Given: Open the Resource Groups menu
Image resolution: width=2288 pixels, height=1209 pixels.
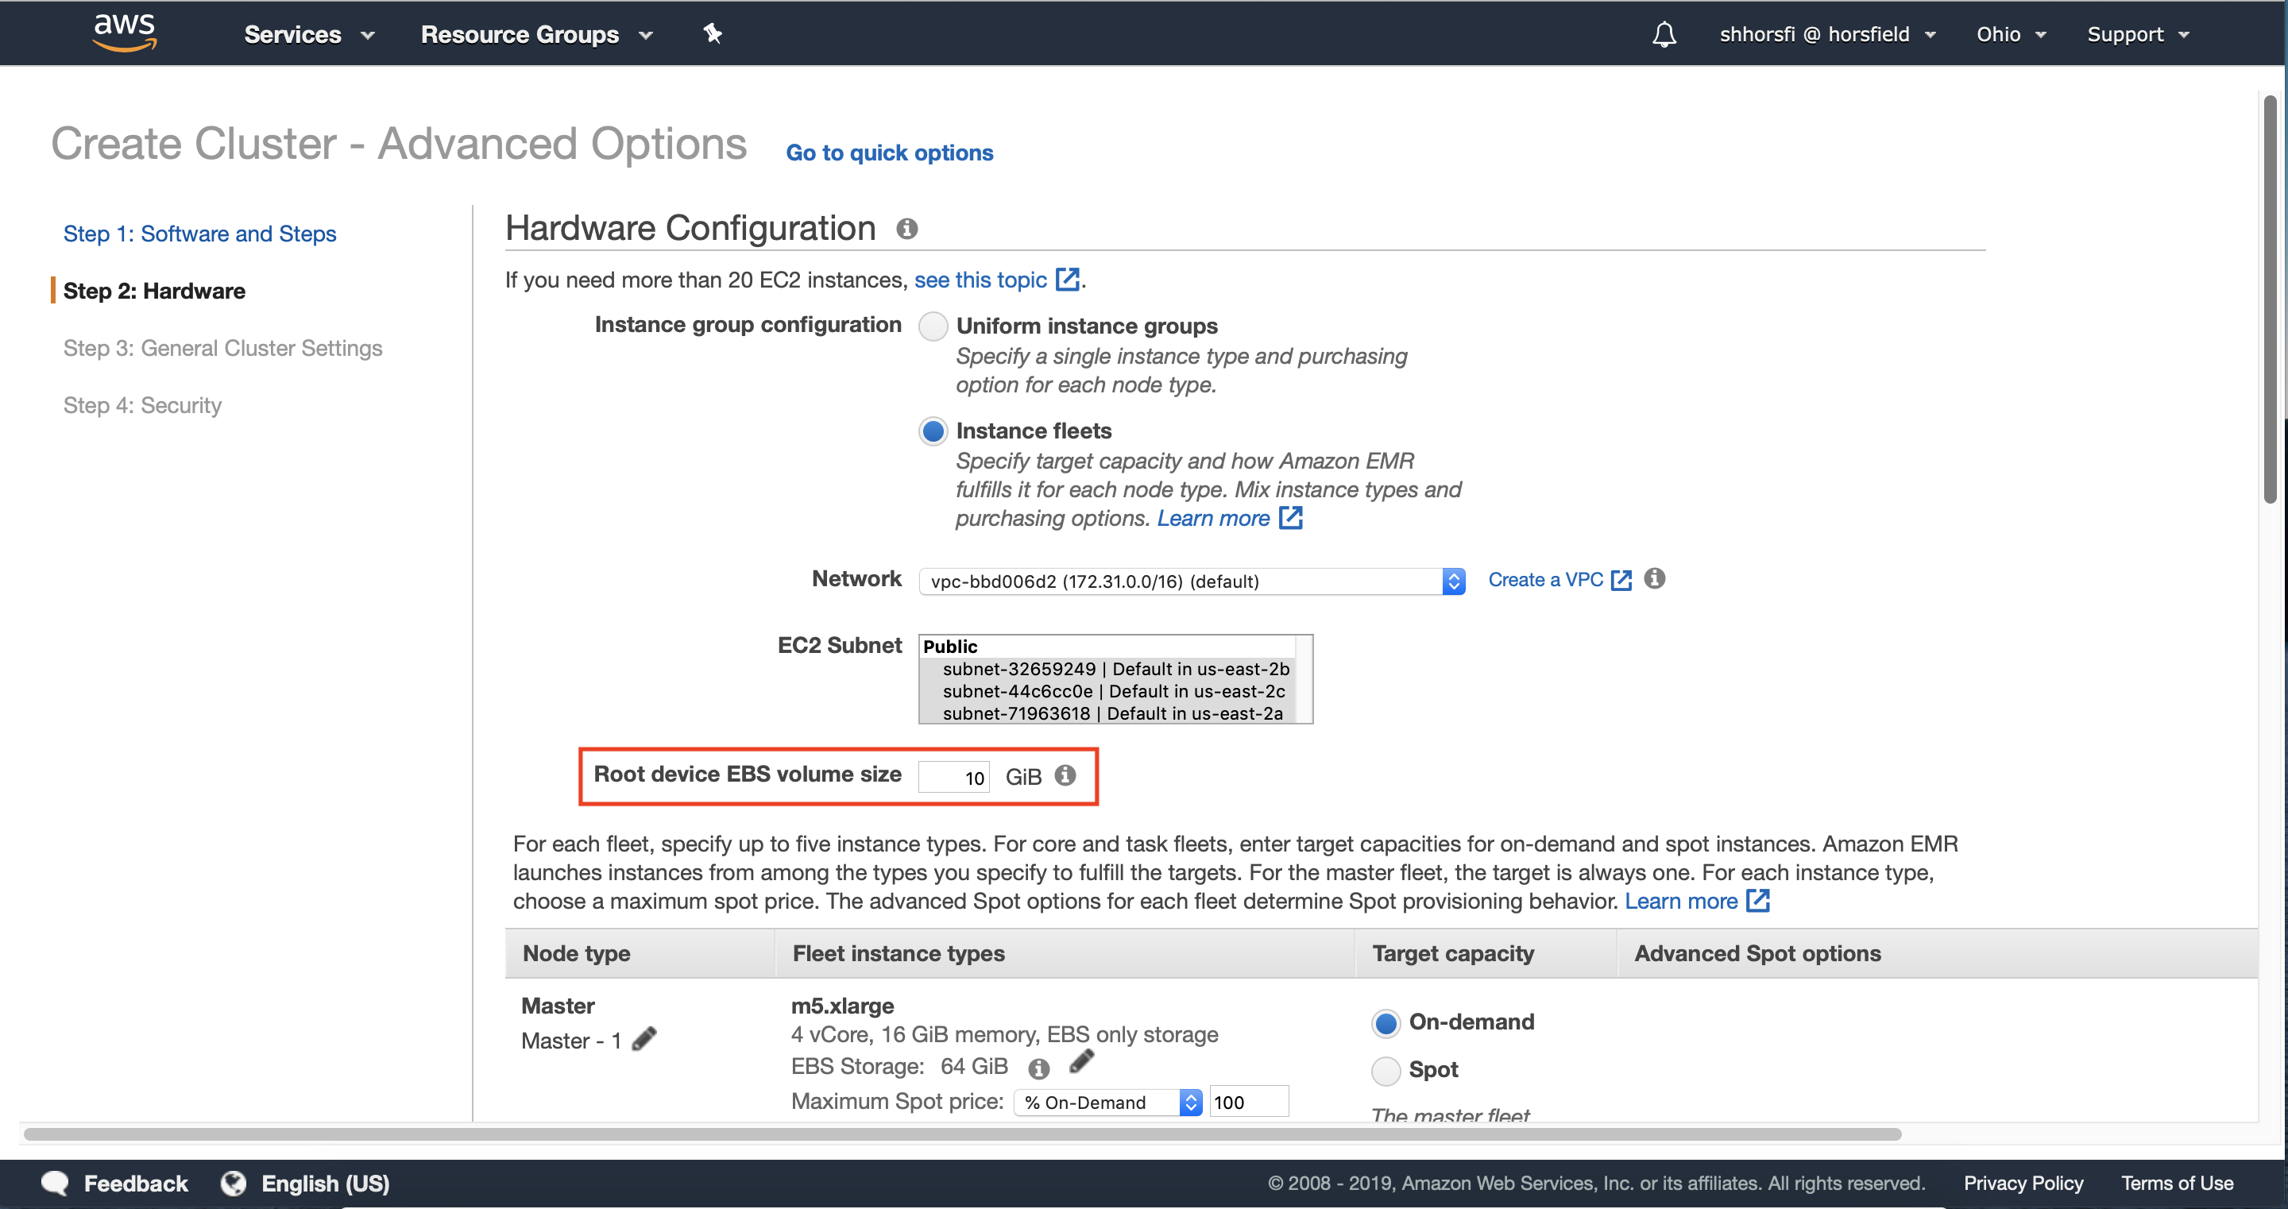Looking at the screenshot, I should click(x=535, y=35).
